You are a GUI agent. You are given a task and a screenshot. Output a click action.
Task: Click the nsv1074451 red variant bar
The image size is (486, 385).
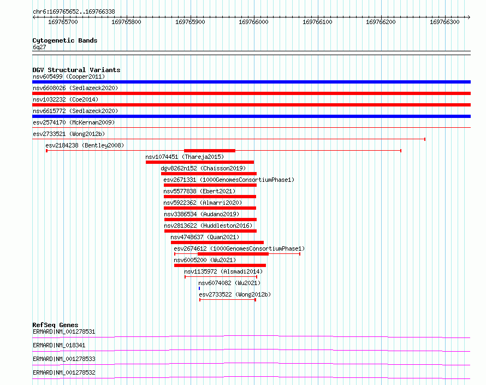pos(200,162)
